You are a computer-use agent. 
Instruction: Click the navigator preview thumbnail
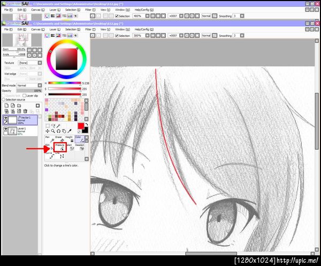(22, 40)
